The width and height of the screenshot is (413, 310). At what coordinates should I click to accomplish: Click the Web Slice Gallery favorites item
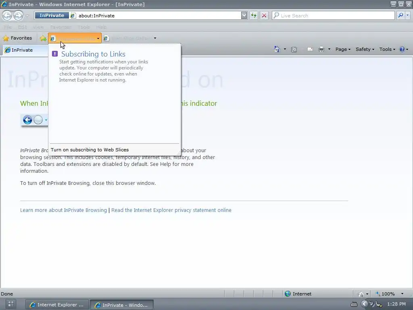pos(127,38)
